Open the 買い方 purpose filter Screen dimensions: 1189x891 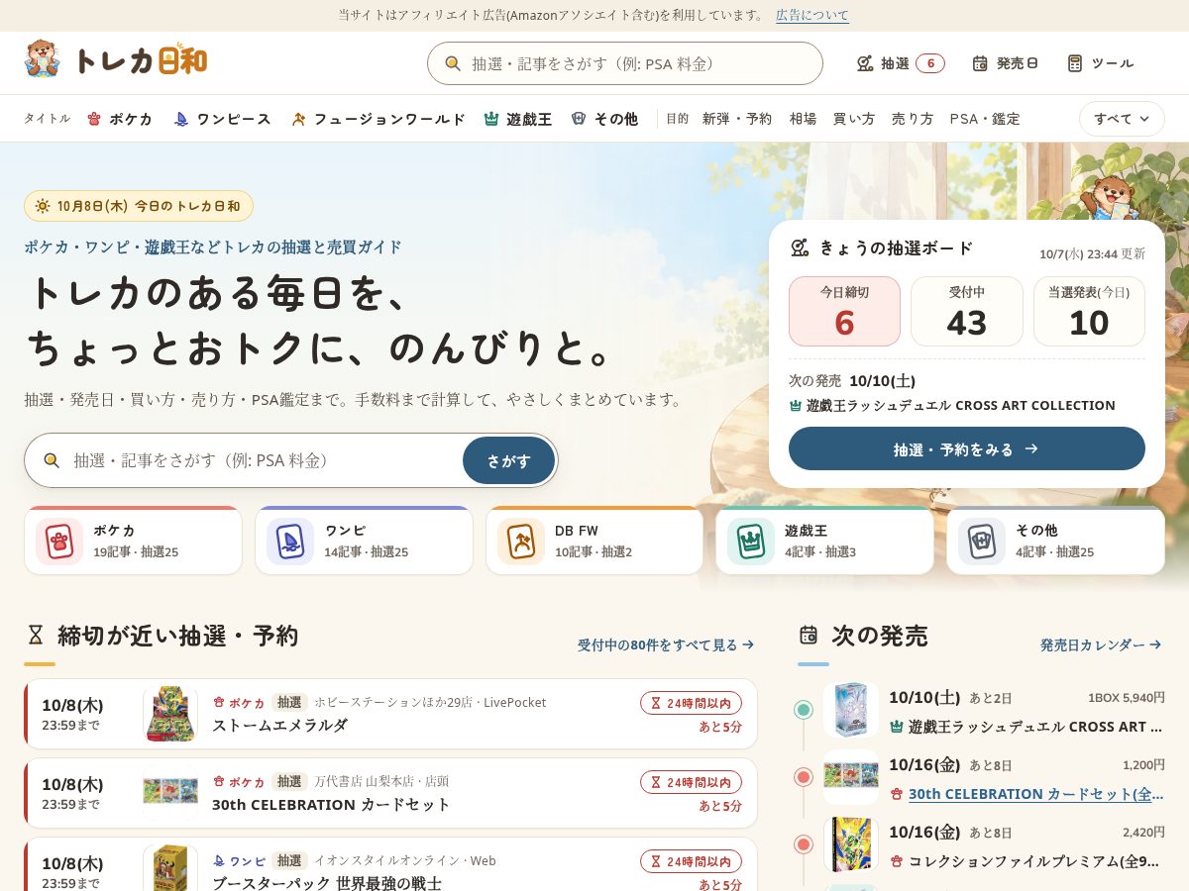click(x=854, y=119)
